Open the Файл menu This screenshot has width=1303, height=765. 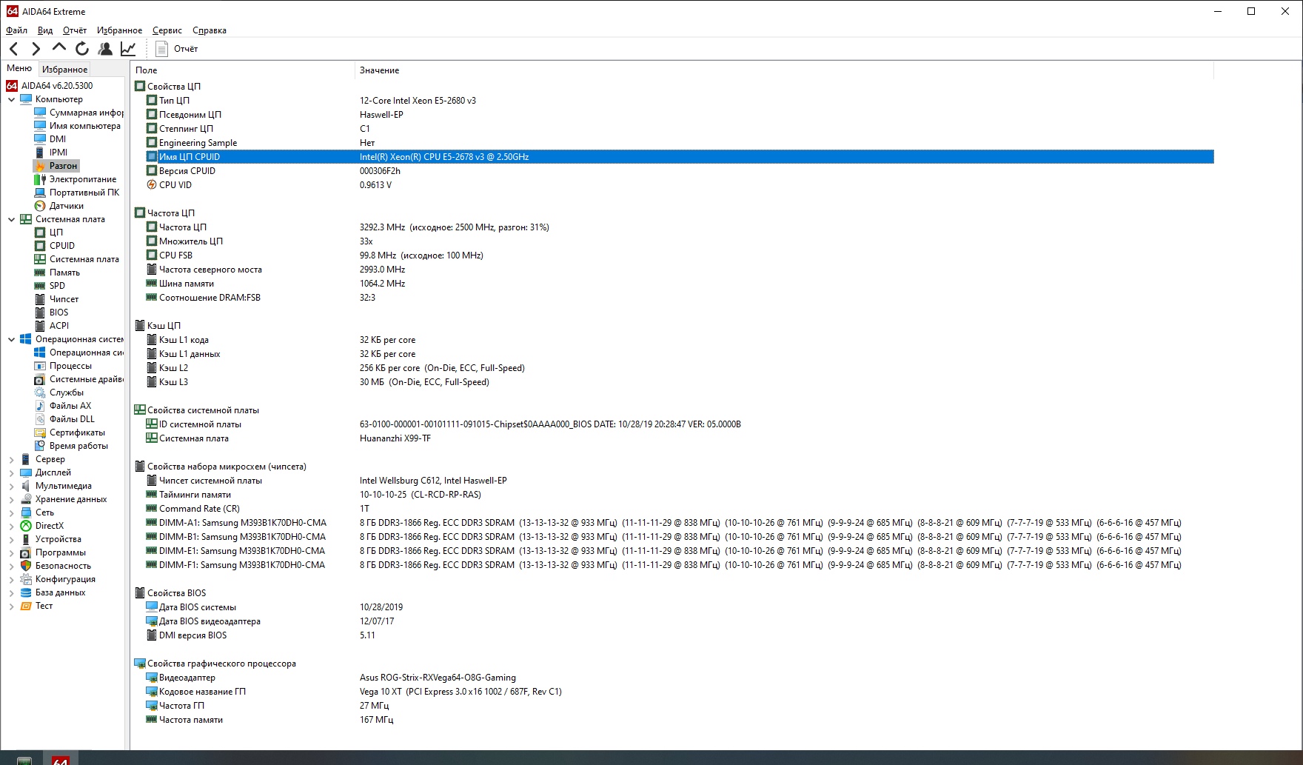[x=16, y=30]
